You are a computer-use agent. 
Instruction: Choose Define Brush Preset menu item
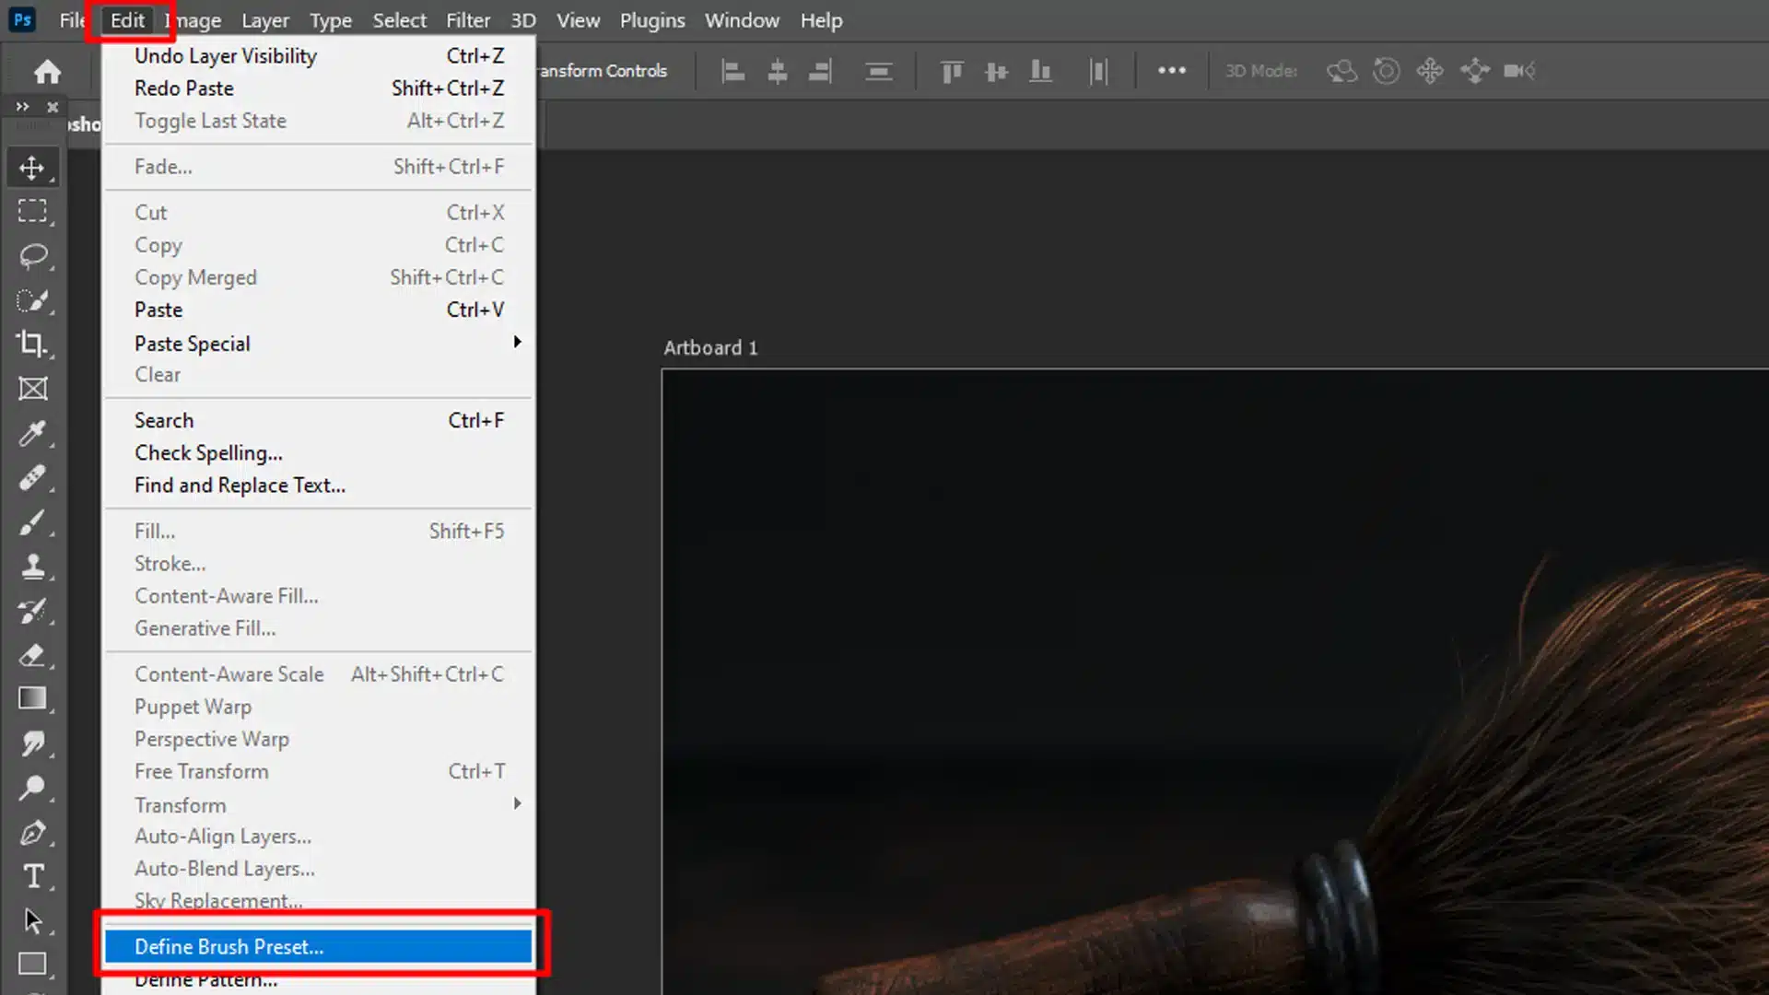point(319,946)
